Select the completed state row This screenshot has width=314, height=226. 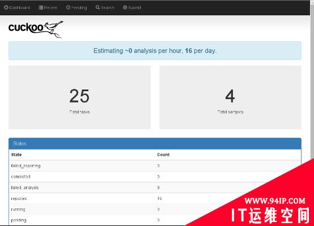point(155,177)
